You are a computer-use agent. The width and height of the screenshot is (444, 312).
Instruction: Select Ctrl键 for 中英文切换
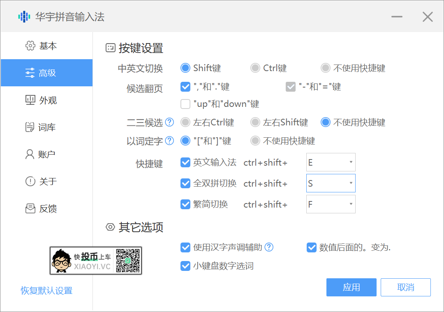pos(255,68)
